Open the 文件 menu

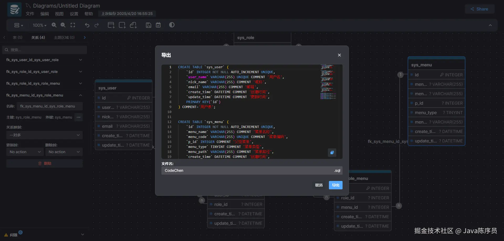(30, 14)
